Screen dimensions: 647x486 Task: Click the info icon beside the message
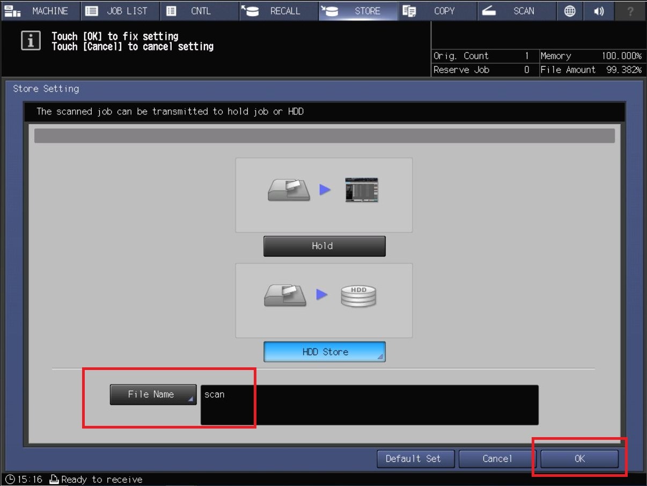point(31,41)
